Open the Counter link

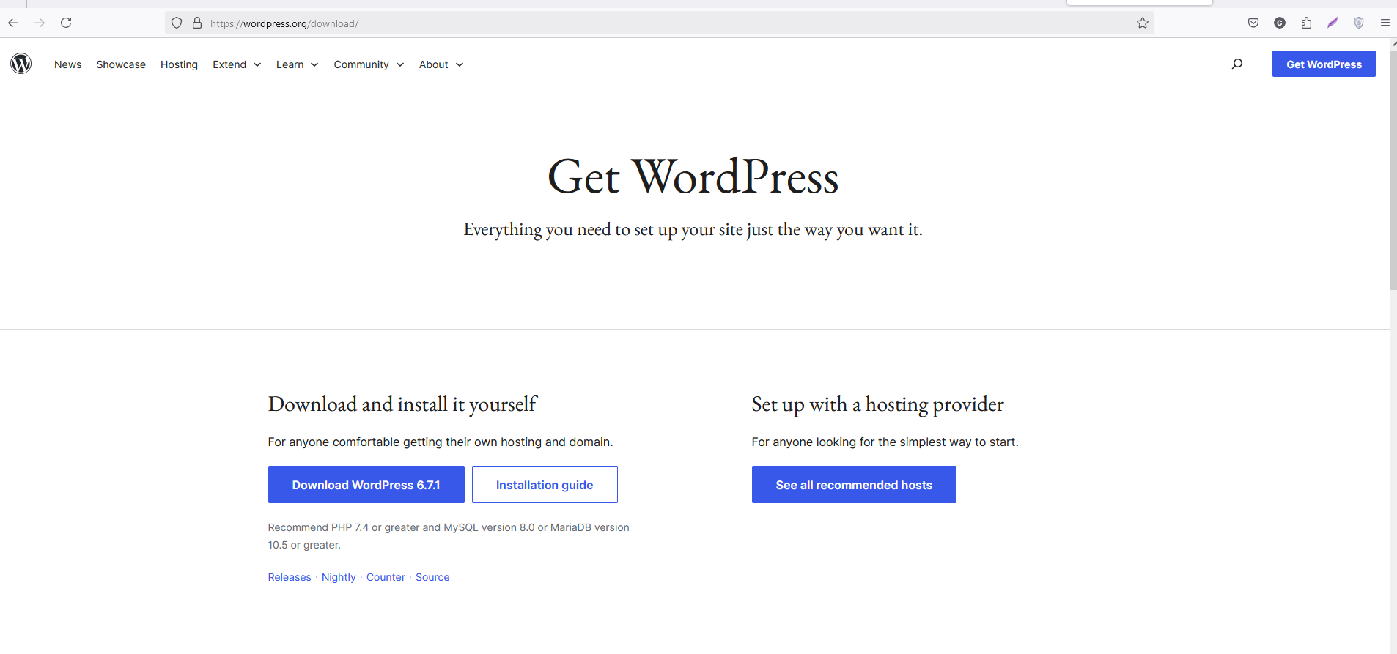[x=386, y=577]
